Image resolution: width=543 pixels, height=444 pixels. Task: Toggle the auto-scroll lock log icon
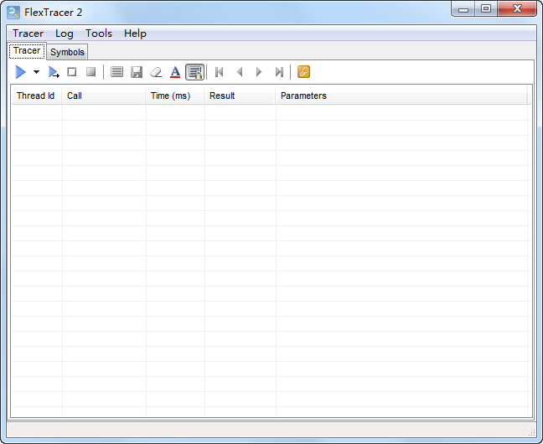[x=195, y=72]
